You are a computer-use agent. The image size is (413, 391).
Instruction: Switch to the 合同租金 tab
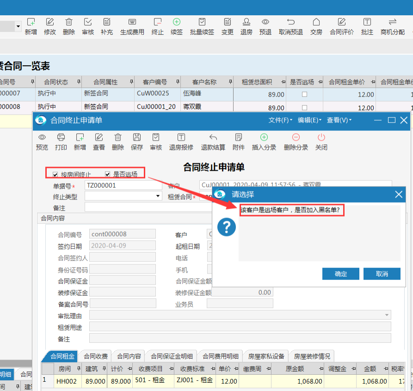(x=62, y=356)
